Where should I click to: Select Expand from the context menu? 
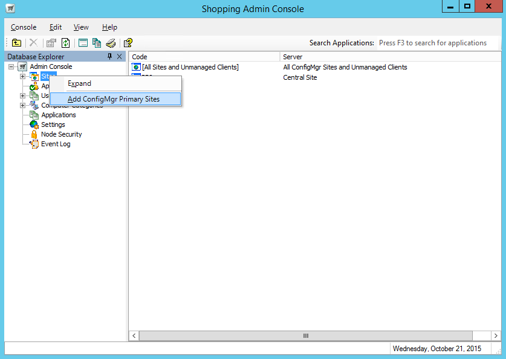(79, 83)
